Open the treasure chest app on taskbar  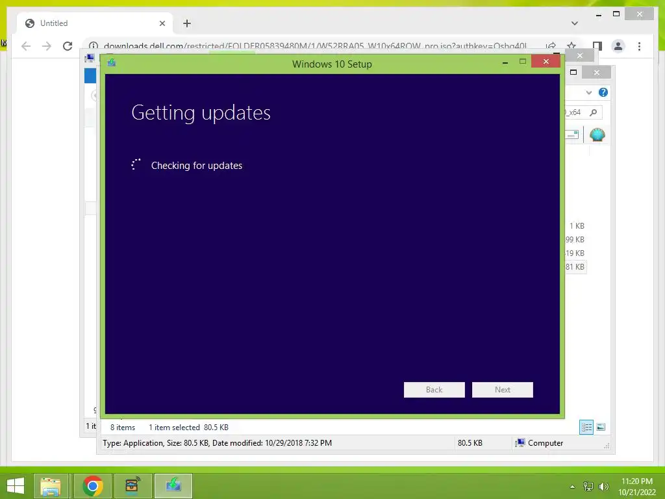click(132, 486)
